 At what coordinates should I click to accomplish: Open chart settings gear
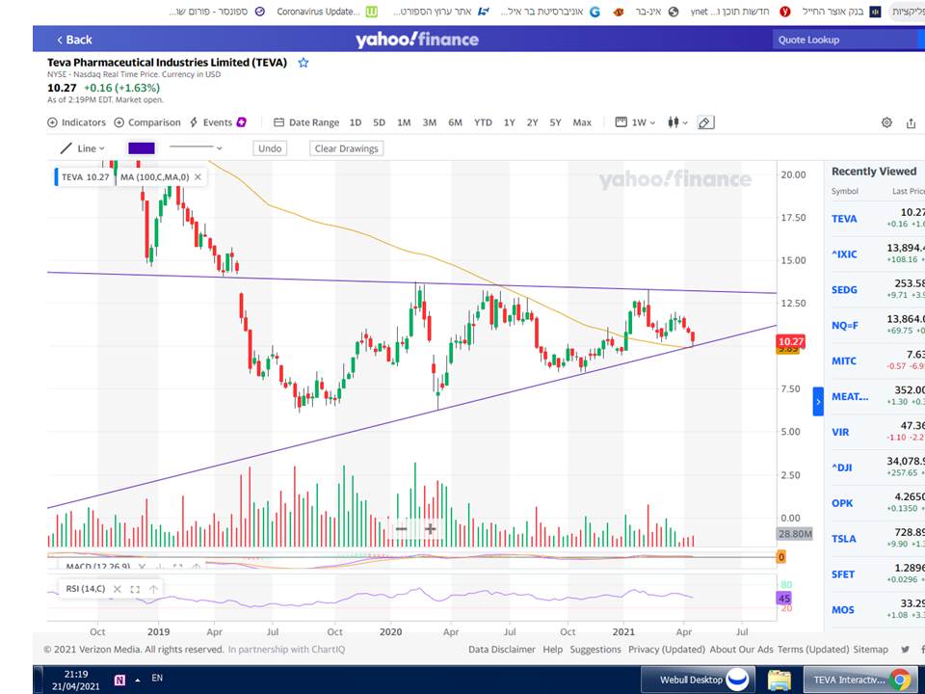point(886,122)
